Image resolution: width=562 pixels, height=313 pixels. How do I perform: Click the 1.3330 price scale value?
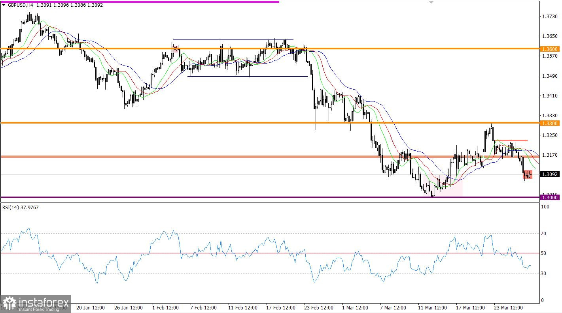point(550,115)
